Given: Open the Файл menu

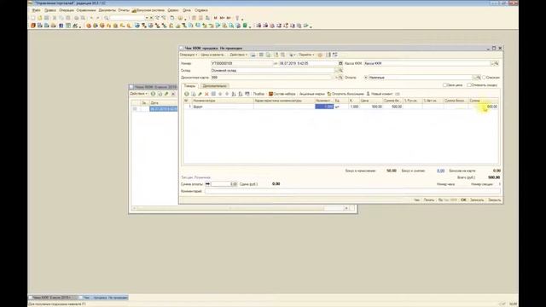Looking at the screenshot, I should pos(36,10).
